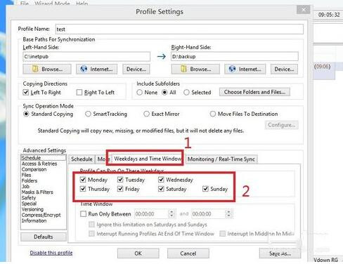The width and height of the screenshot is (343, 264).
Task: Select Special settings category
Action: tap(29, 204)
